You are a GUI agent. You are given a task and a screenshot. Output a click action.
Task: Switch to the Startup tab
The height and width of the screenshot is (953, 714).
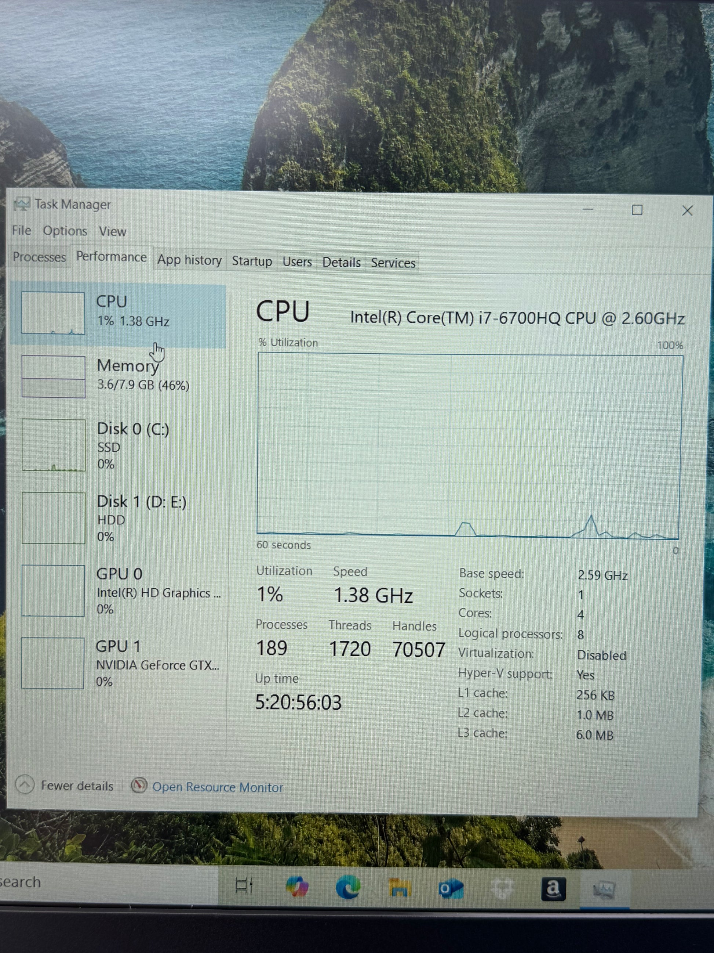(252, 261)
